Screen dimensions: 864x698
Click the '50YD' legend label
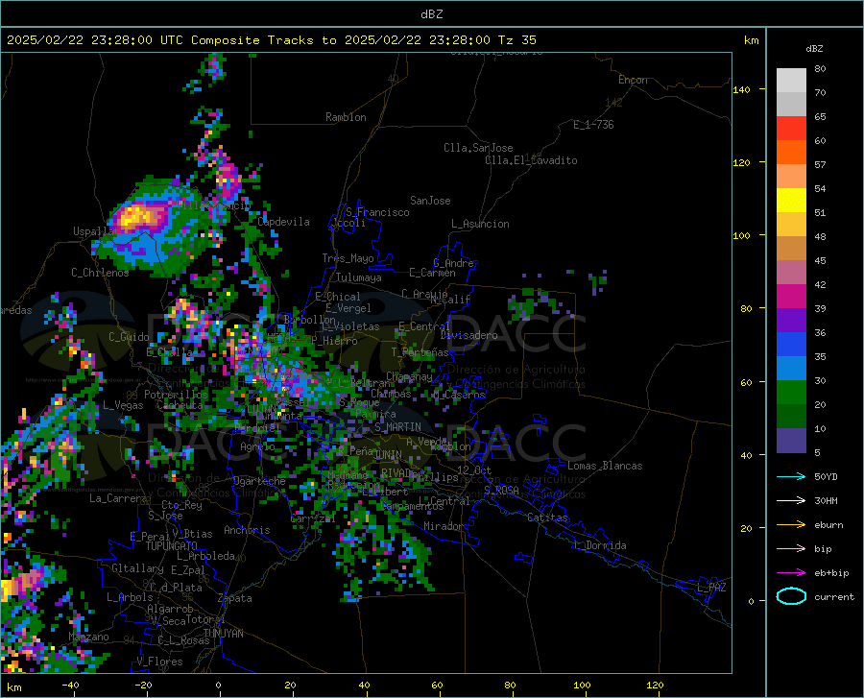(826, 476)
